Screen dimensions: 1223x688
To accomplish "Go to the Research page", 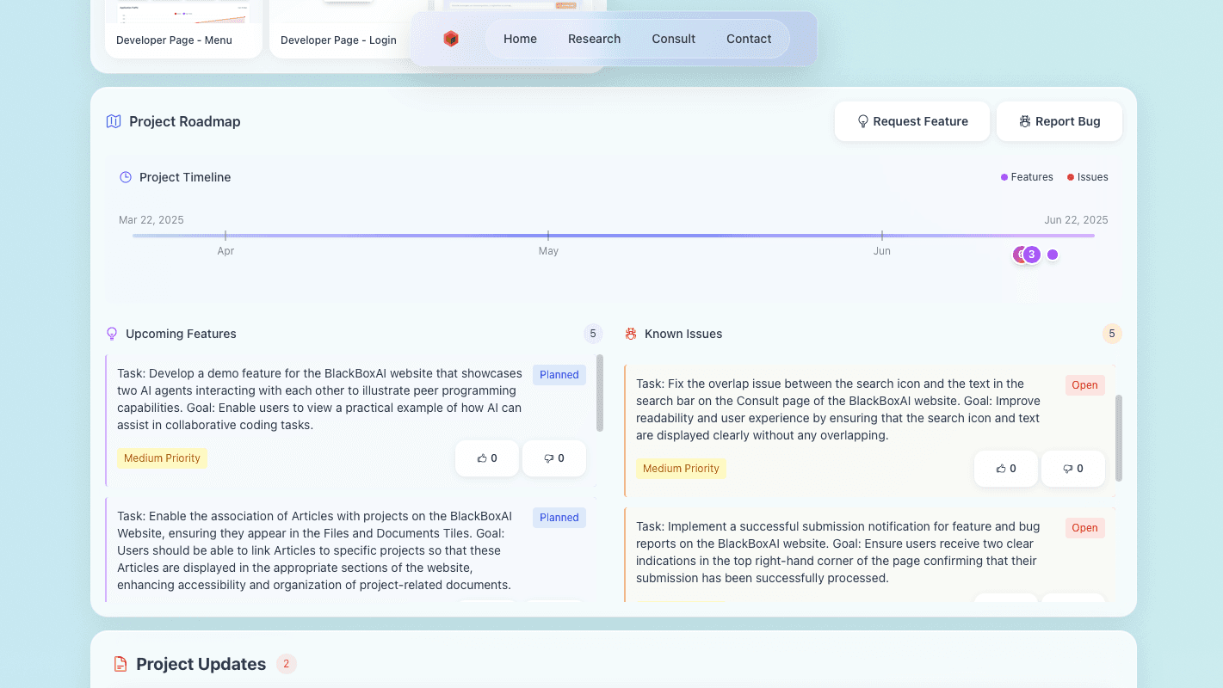I will click(594, 39).
